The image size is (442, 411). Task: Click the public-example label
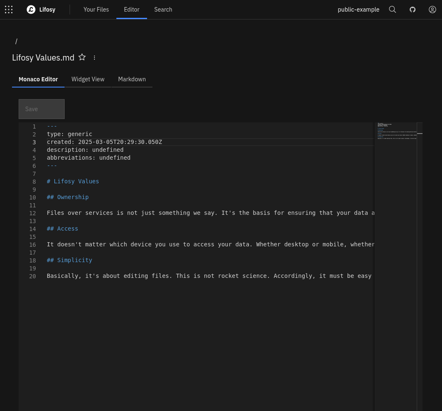[358, 10]
